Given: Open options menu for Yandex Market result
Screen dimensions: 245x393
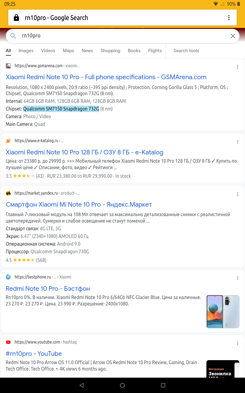Looking at the screenshot, I should pos(238,194).
